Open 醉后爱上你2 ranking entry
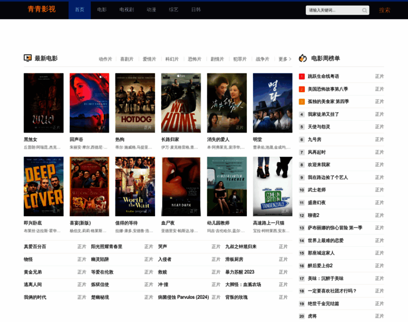Viewport: 408px width, 322px height. (x=320, y=266)
